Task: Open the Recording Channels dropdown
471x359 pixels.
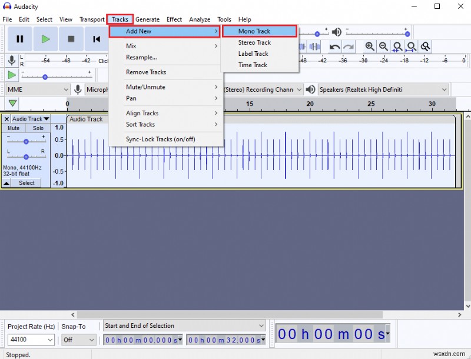Action: [x=263, y=89]
